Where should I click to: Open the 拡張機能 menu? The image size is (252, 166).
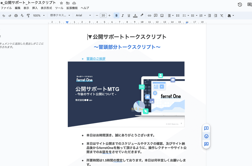click(72, 8)
